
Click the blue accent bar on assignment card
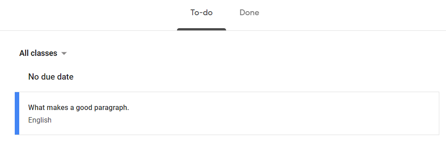click(17, 113)
